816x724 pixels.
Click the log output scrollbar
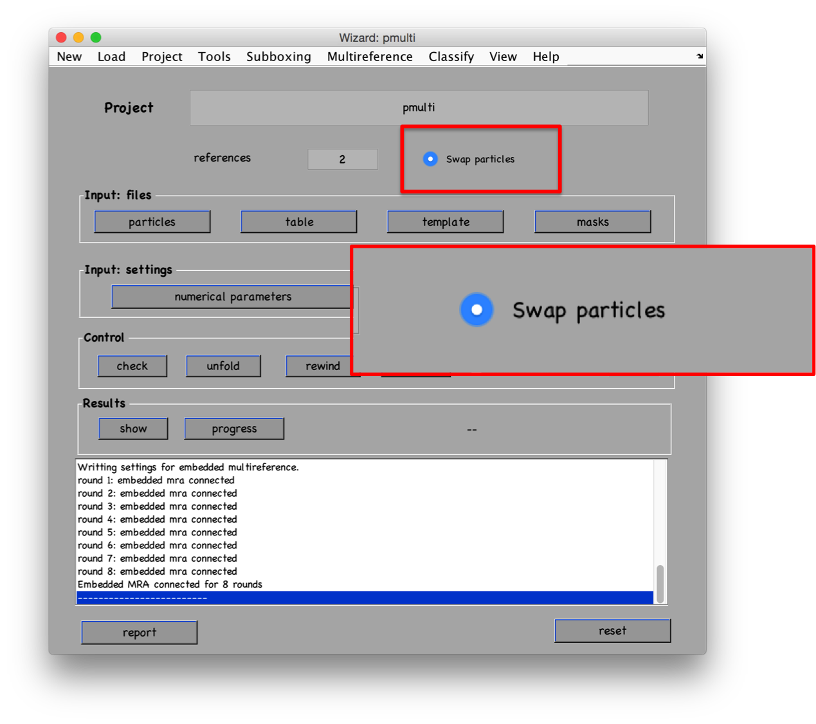[x=660, y=583]
